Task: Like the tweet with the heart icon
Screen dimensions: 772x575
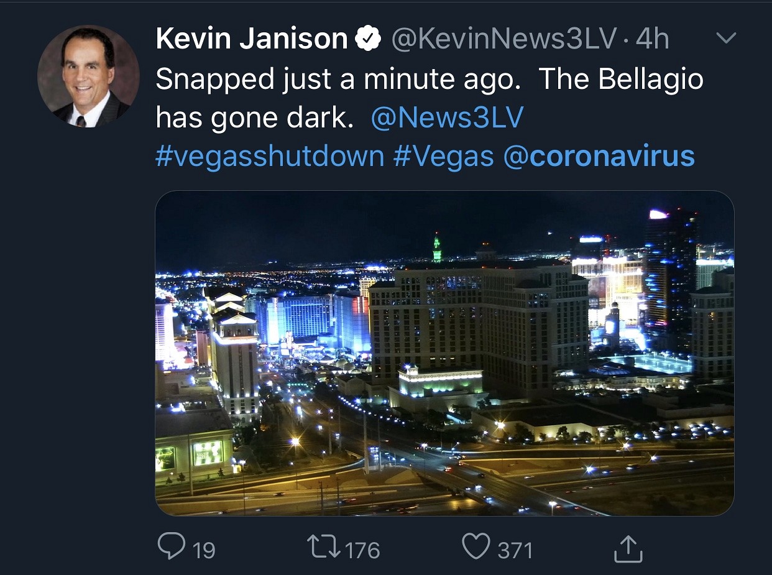Action: (476, 547)
